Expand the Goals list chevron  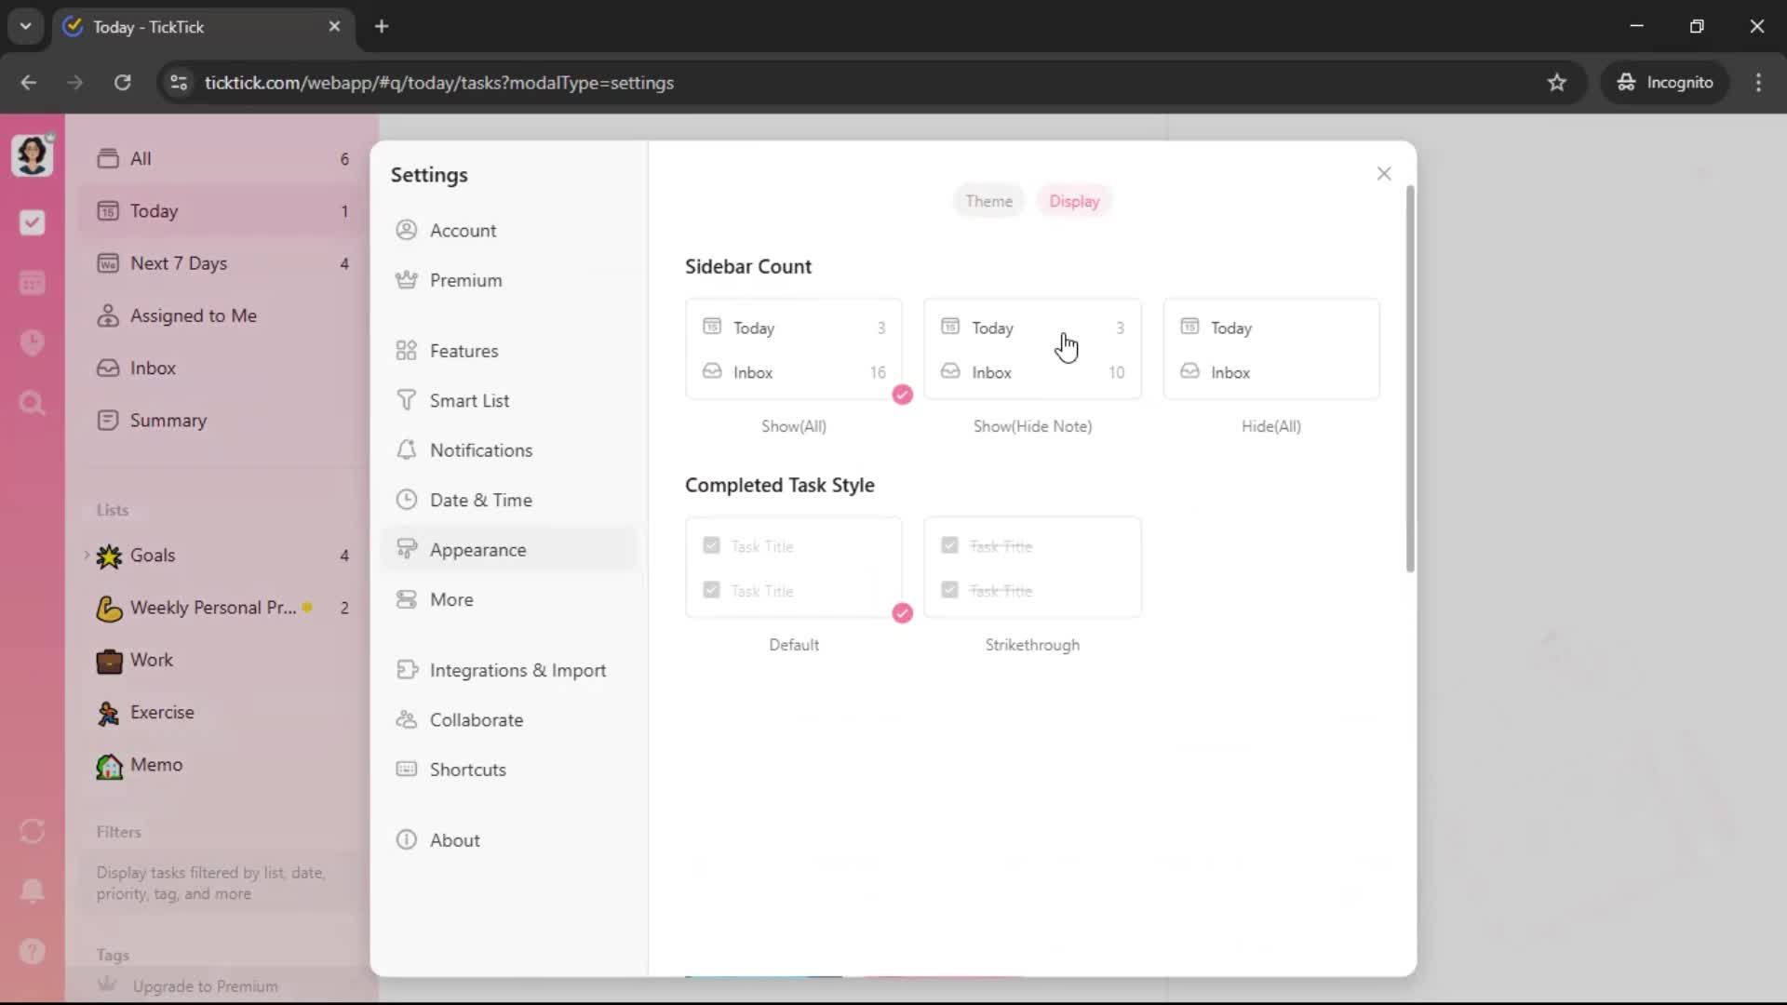pyautogui.click(x=87, y=556)
